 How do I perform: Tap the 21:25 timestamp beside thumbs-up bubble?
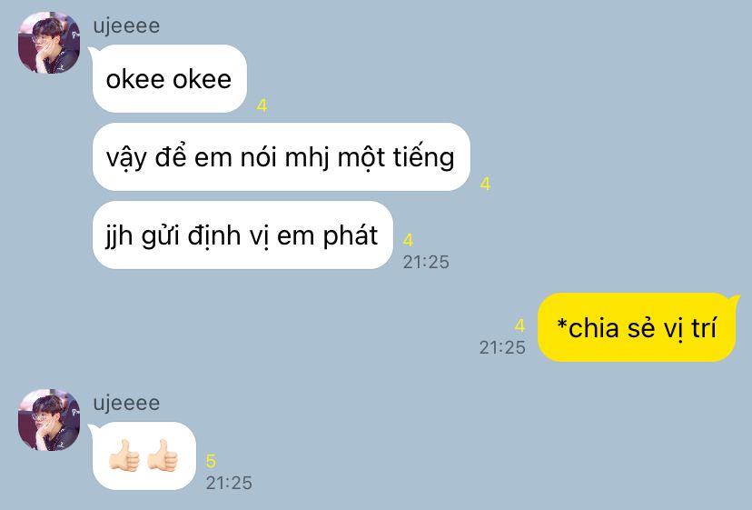[229, 483]
